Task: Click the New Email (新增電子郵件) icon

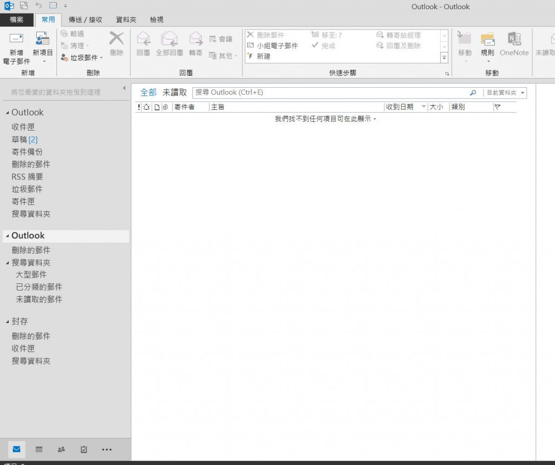Action: click(x=16, y=39)
